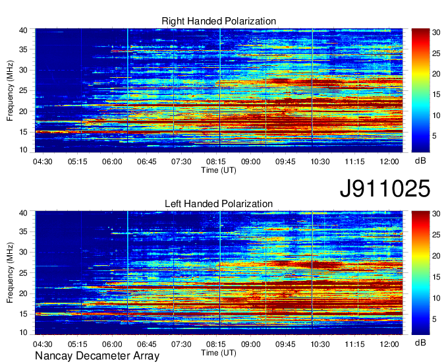
Task: Click the 07:30 tick on top time axis
Action: tap(181, 162)
